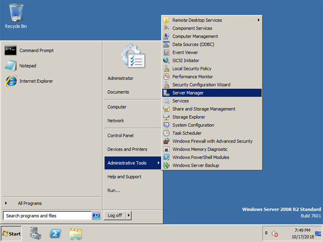323x242 pixels.
Task: Click the Show desktop tray icon
Action: click(x=318, y=233)
